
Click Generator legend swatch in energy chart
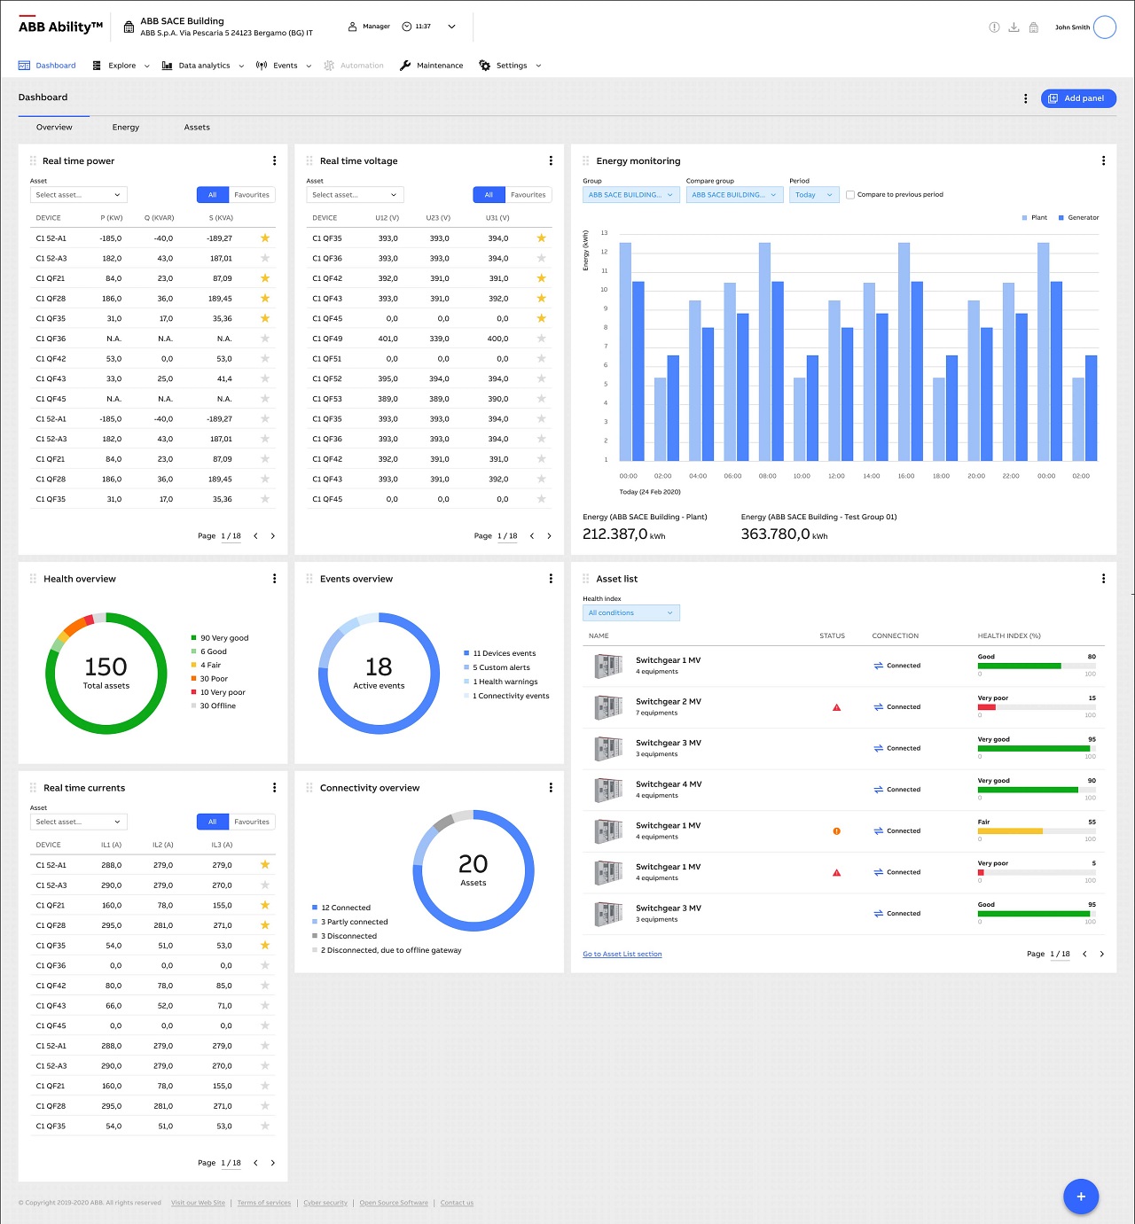coord(1061,218)
